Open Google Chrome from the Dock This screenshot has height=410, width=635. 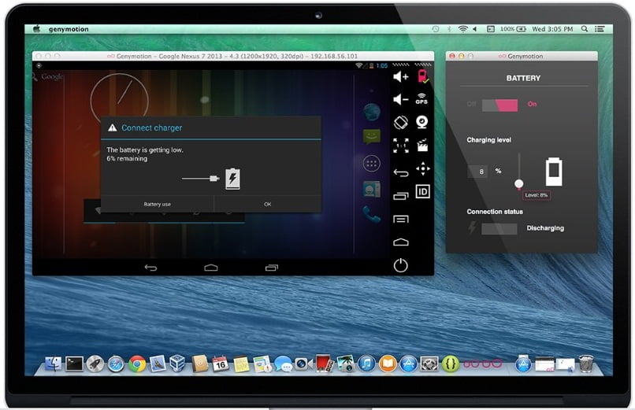[x=137, y=364]
